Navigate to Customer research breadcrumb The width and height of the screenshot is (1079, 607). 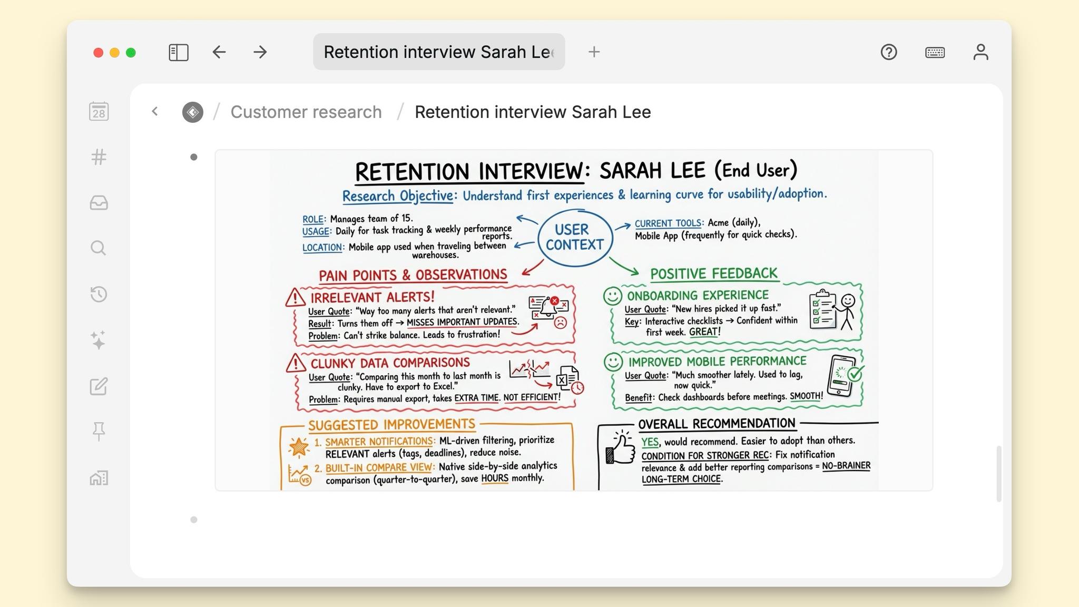306,112
